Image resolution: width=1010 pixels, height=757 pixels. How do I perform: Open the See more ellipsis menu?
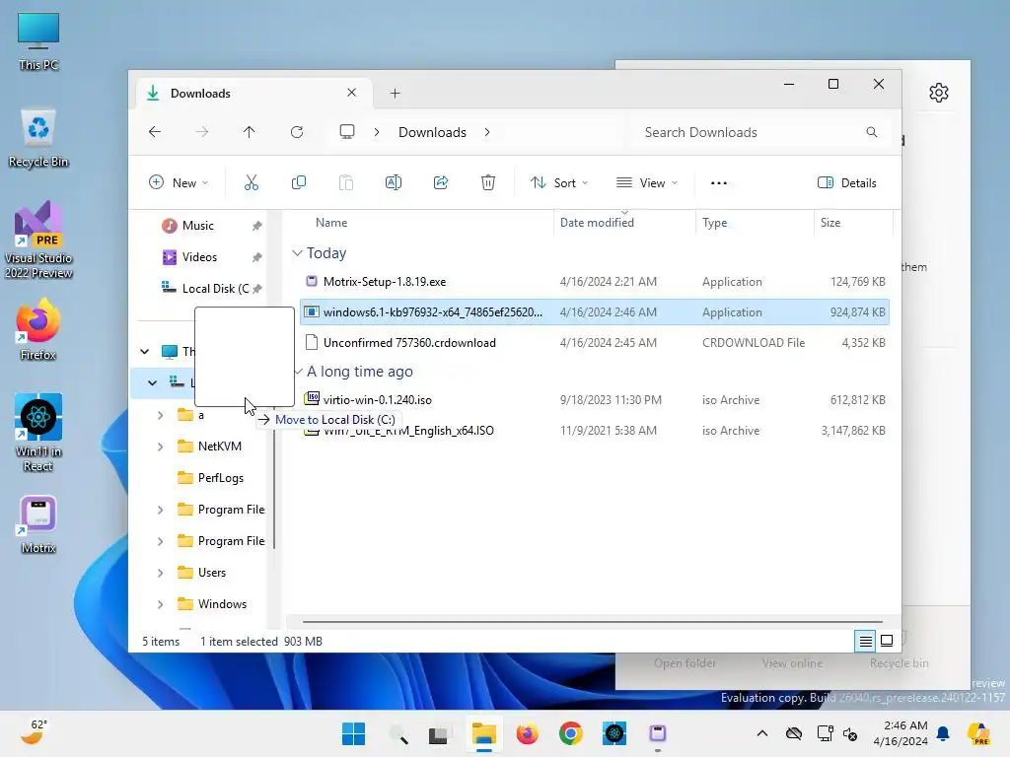[719, 182]
